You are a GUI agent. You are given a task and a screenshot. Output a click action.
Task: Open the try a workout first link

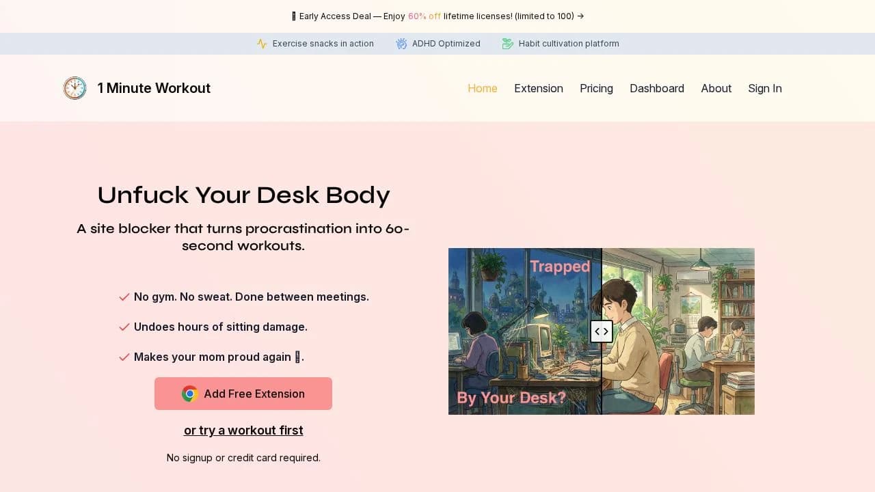pos(243,430)
